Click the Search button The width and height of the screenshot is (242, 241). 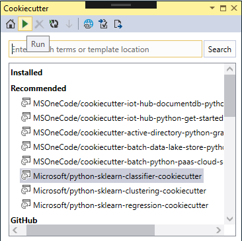[220, 49]
